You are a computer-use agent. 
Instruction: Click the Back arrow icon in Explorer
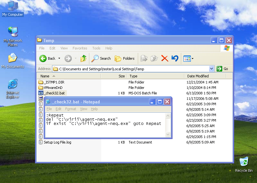pos(43,58)
